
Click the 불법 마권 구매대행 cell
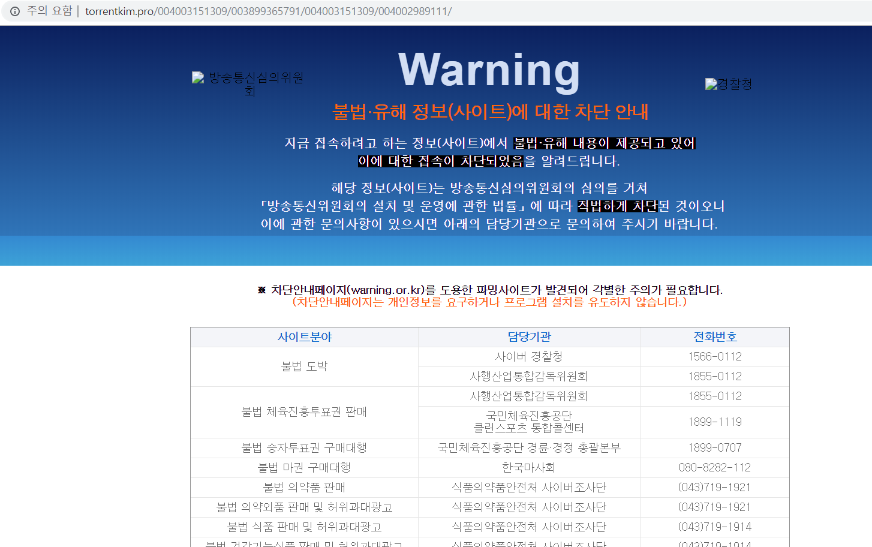click(304, 468)
